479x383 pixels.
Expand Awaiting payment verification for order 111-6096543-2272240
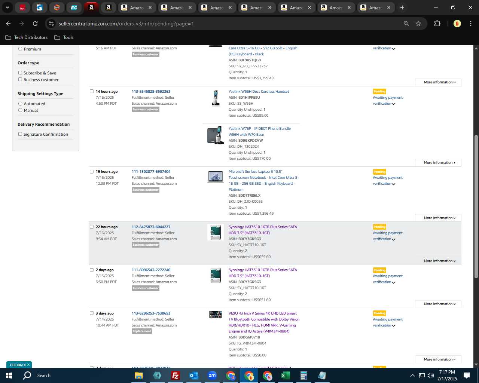[388, 279]
